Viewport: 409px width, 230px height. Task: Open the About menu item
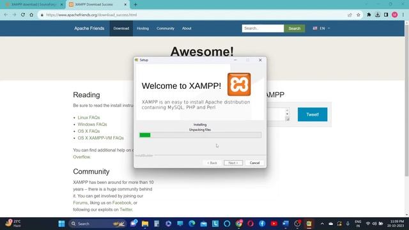tap(187, 28)
